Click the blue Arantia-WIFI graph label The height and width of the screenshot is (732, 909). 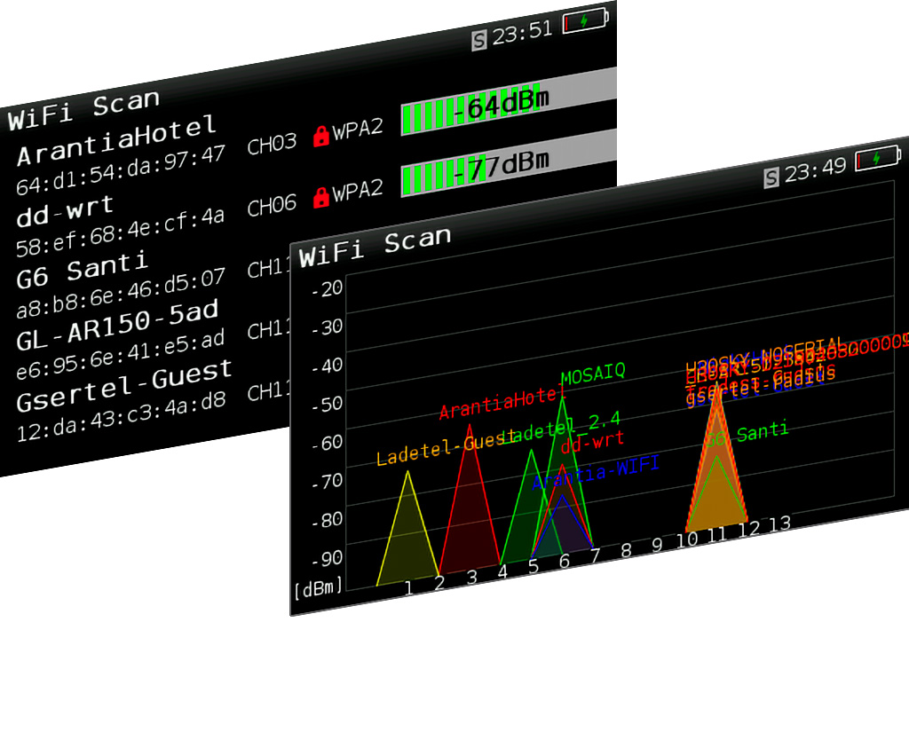coord(596,473)
